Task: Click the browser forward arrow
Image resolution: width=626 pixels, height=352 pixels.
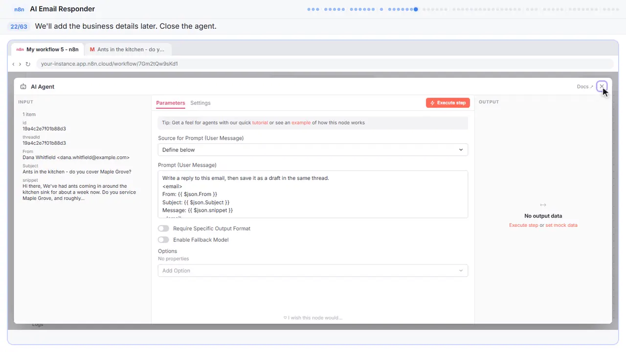Action: (x=20, y=64)
